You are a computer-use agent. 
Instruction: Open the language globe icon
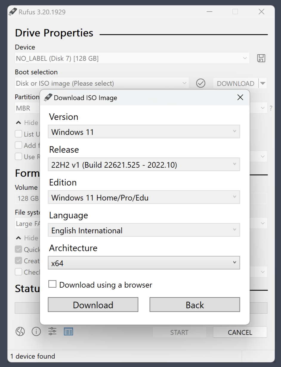click(x=20, y=331)
